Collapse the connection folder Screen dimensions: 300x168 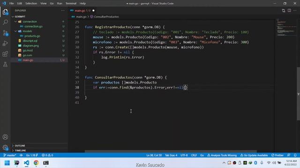[x=39, y=21]
